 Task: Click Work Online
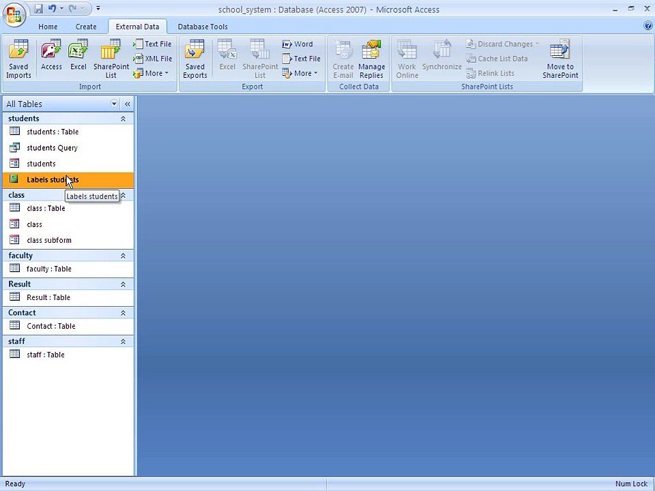point(407,59)
